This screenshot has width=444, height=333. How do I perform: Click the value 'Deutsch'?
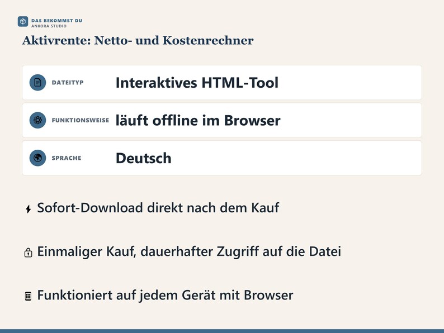[x=144, y=158]
